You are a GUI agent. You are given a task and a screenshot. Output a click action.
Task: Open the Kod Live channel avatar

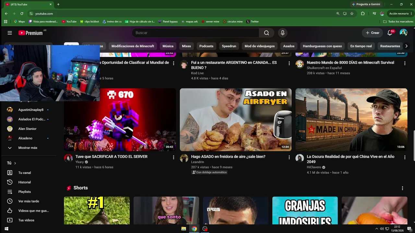[x=184, y=64]
